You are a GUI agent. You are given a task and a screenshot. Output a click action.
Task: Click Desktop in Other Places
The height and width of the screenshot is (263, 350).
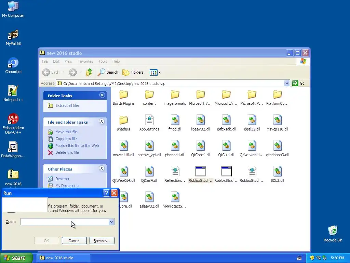click(x=62, y=179)
